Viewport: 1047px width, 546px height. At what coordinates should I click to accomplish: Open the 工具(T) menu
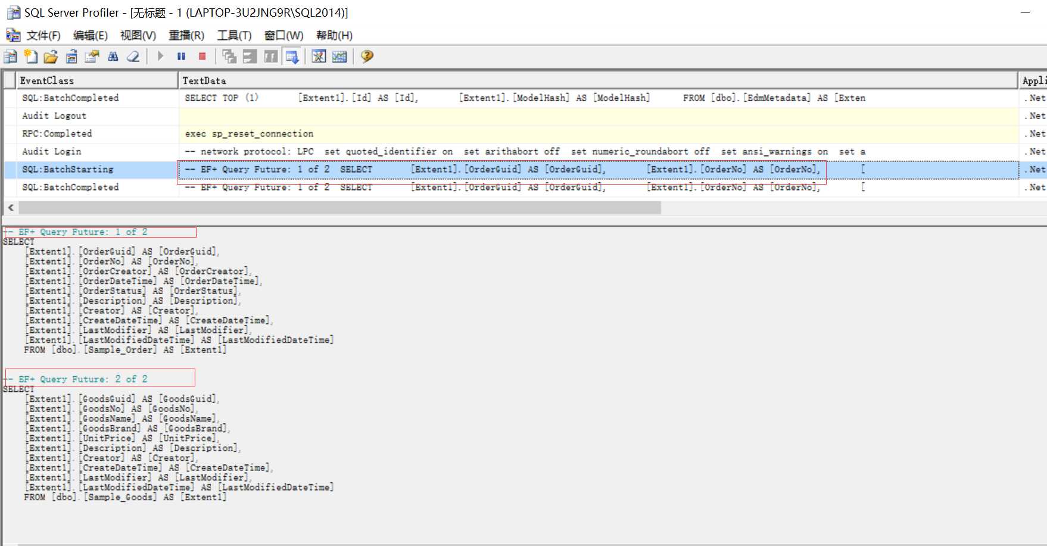(234, 36)
